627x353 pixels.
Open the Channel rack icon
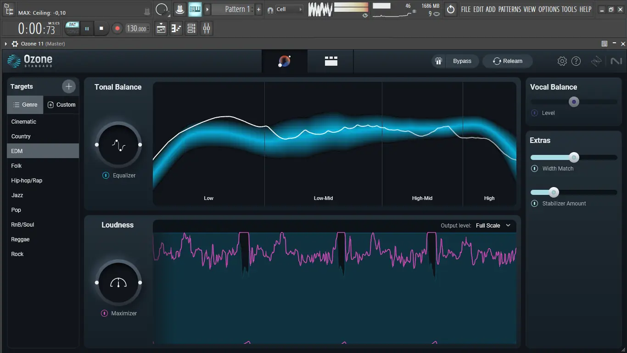click(x=191, y=28)
